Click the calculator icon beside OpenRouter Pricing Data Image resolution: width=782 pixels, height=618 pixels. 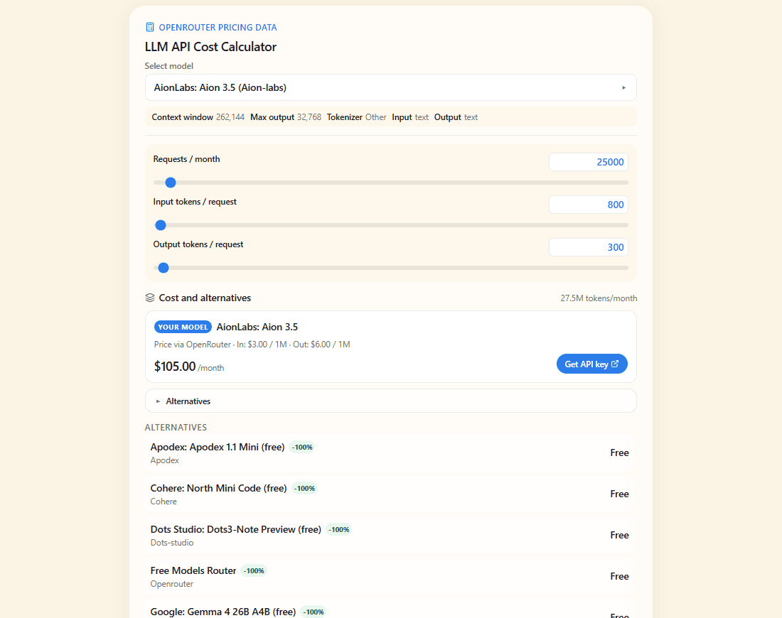tap(149, 27)
